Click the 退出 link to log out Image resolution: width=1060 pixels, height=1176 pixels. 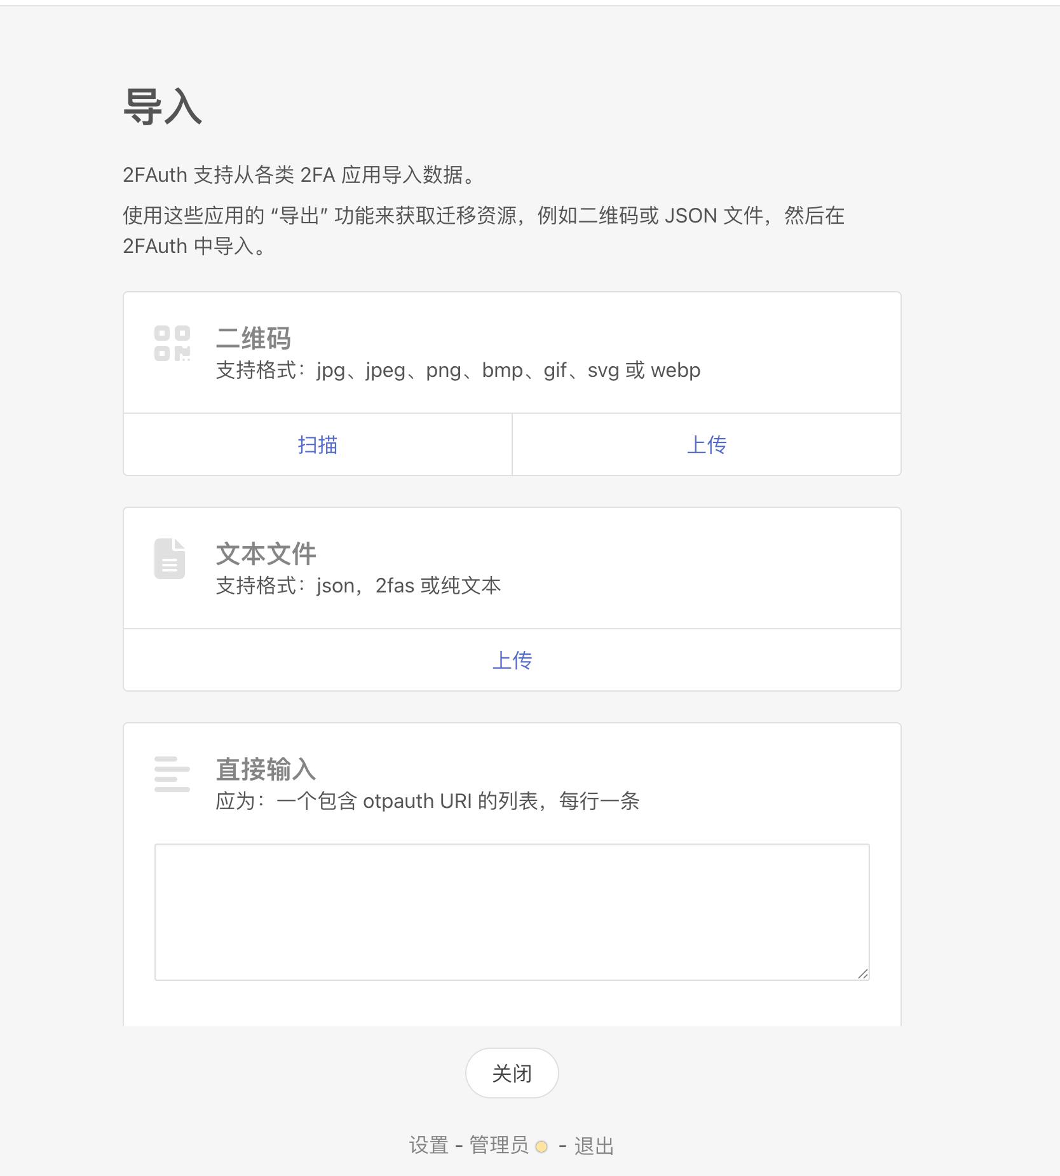(594, 1145)
